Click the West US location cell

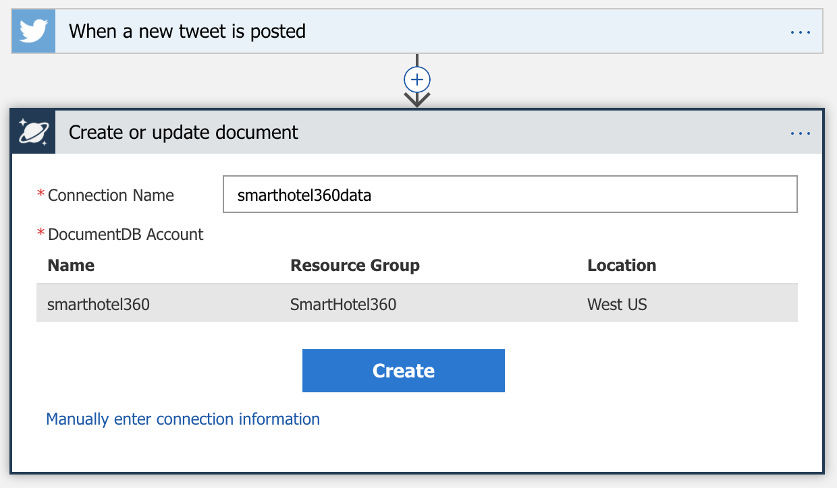point(617,305)
